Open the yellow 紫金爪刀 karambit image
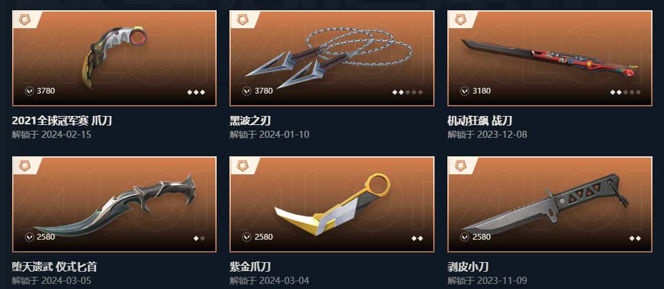The width and height of the screenshot is (664, 289). tap(333, 204)
